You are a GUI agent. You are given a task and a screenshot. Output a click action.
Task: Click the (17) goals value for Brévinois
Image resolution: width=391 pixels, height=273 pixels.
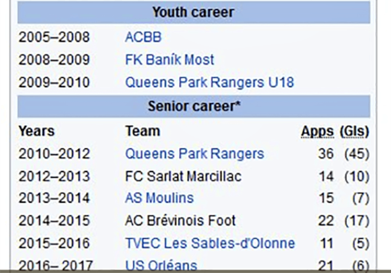click(357, 221)
